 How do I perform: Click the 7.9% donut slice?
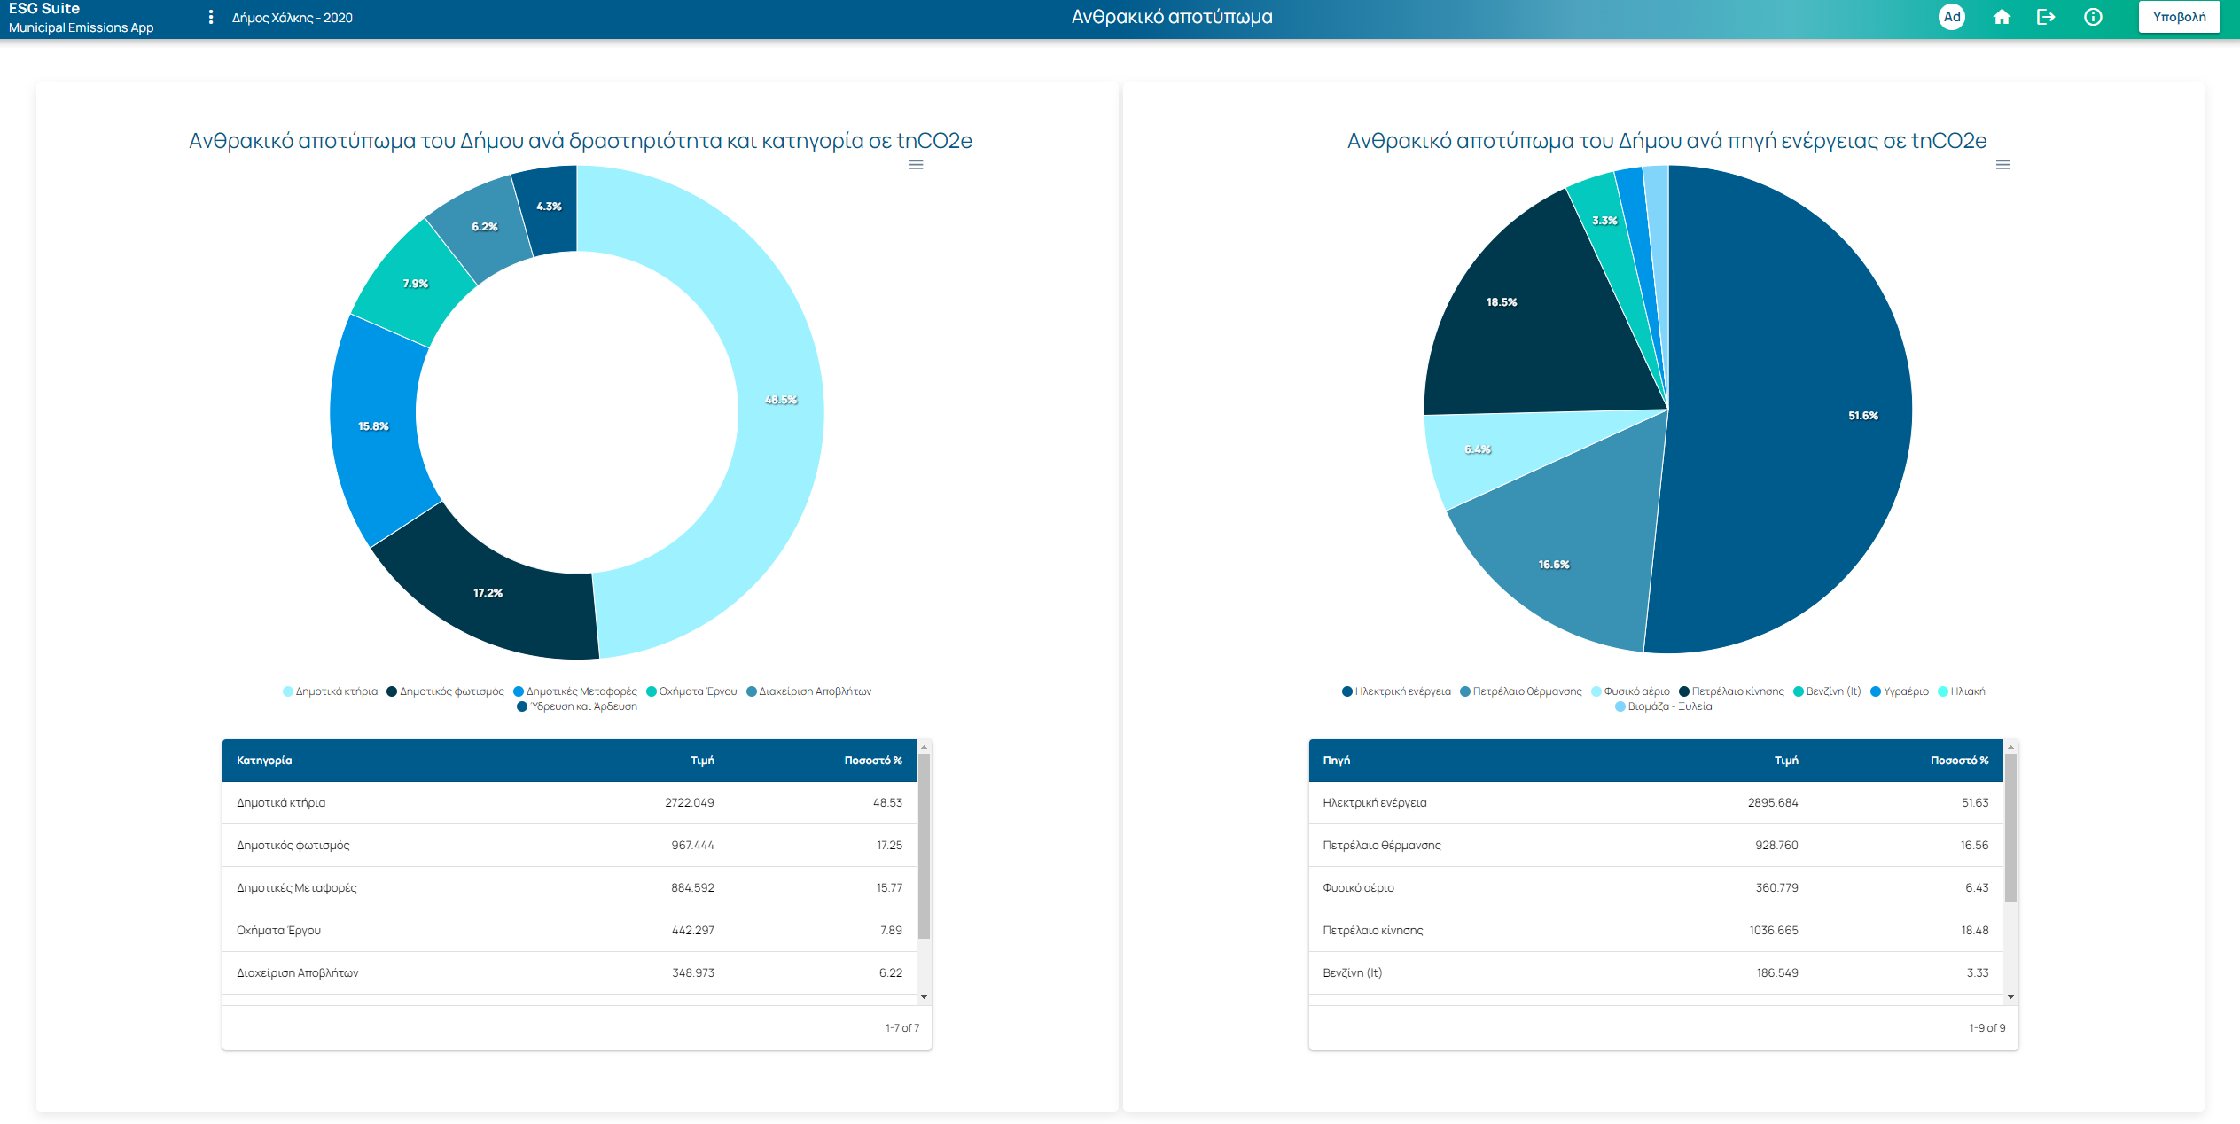coord(415,284)
